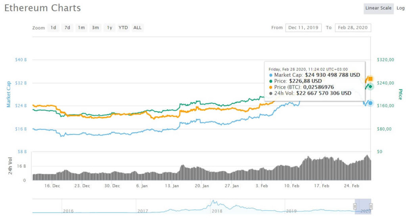Image resolution: width=406 pixels, height=220 pixels.
Task: Click the 10. Feb date label
Action: 292,186
